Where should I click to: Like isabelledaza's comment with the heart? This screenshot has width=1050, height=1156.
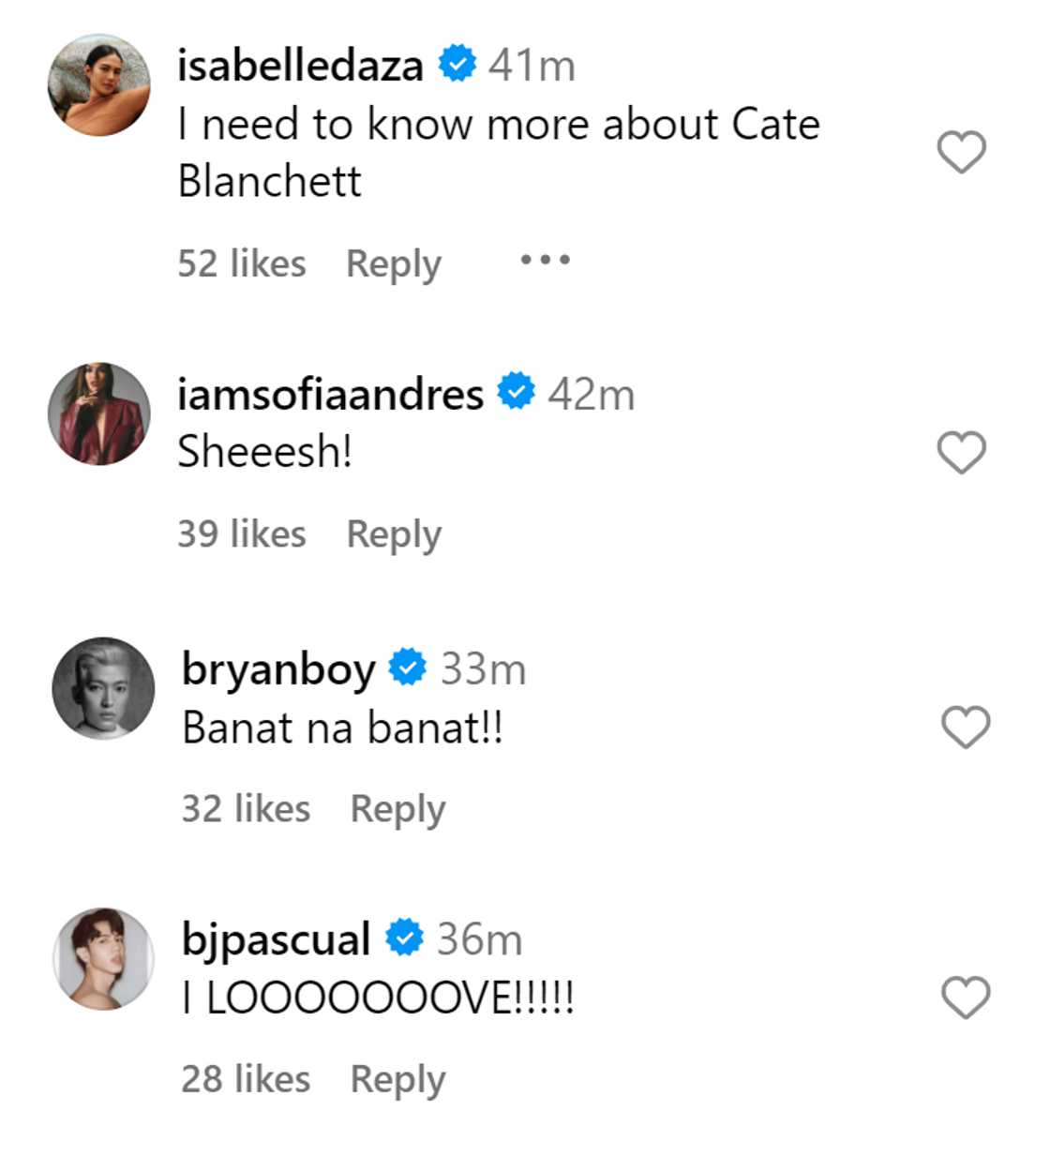pyautogui.click(x=961, y=152)
